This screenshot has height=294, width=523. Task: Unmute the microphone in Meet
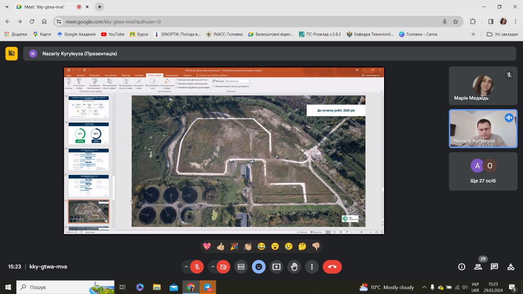point(197,267)
